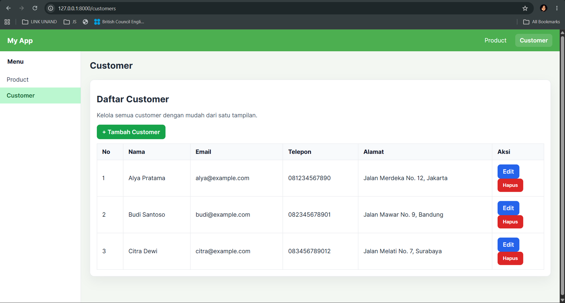Open British Council bookmark
565x303 pixels.
(x=119, y=22)
